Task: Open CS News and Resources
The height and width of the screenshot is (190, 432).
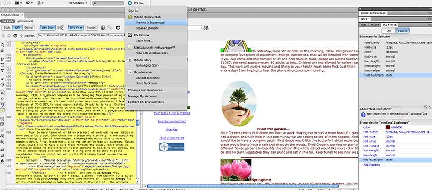Action: 145,90
